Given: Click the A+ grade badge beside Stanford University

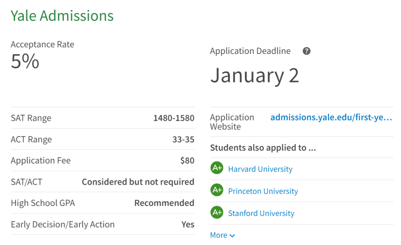Looking at the screenshot, I should coord(216,213).
